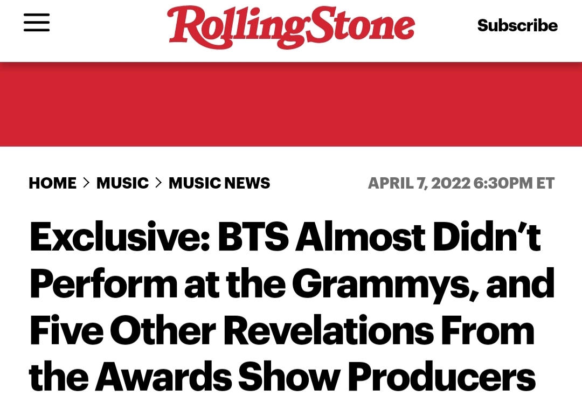Screen dimensions: 582x402
Task: Click the chevron after HOME
Action: click(86, 183)
